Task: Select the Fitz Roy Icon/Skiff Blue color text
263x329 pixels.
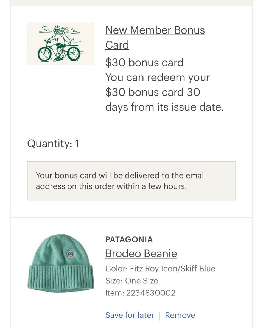Action: click(173, 269)
